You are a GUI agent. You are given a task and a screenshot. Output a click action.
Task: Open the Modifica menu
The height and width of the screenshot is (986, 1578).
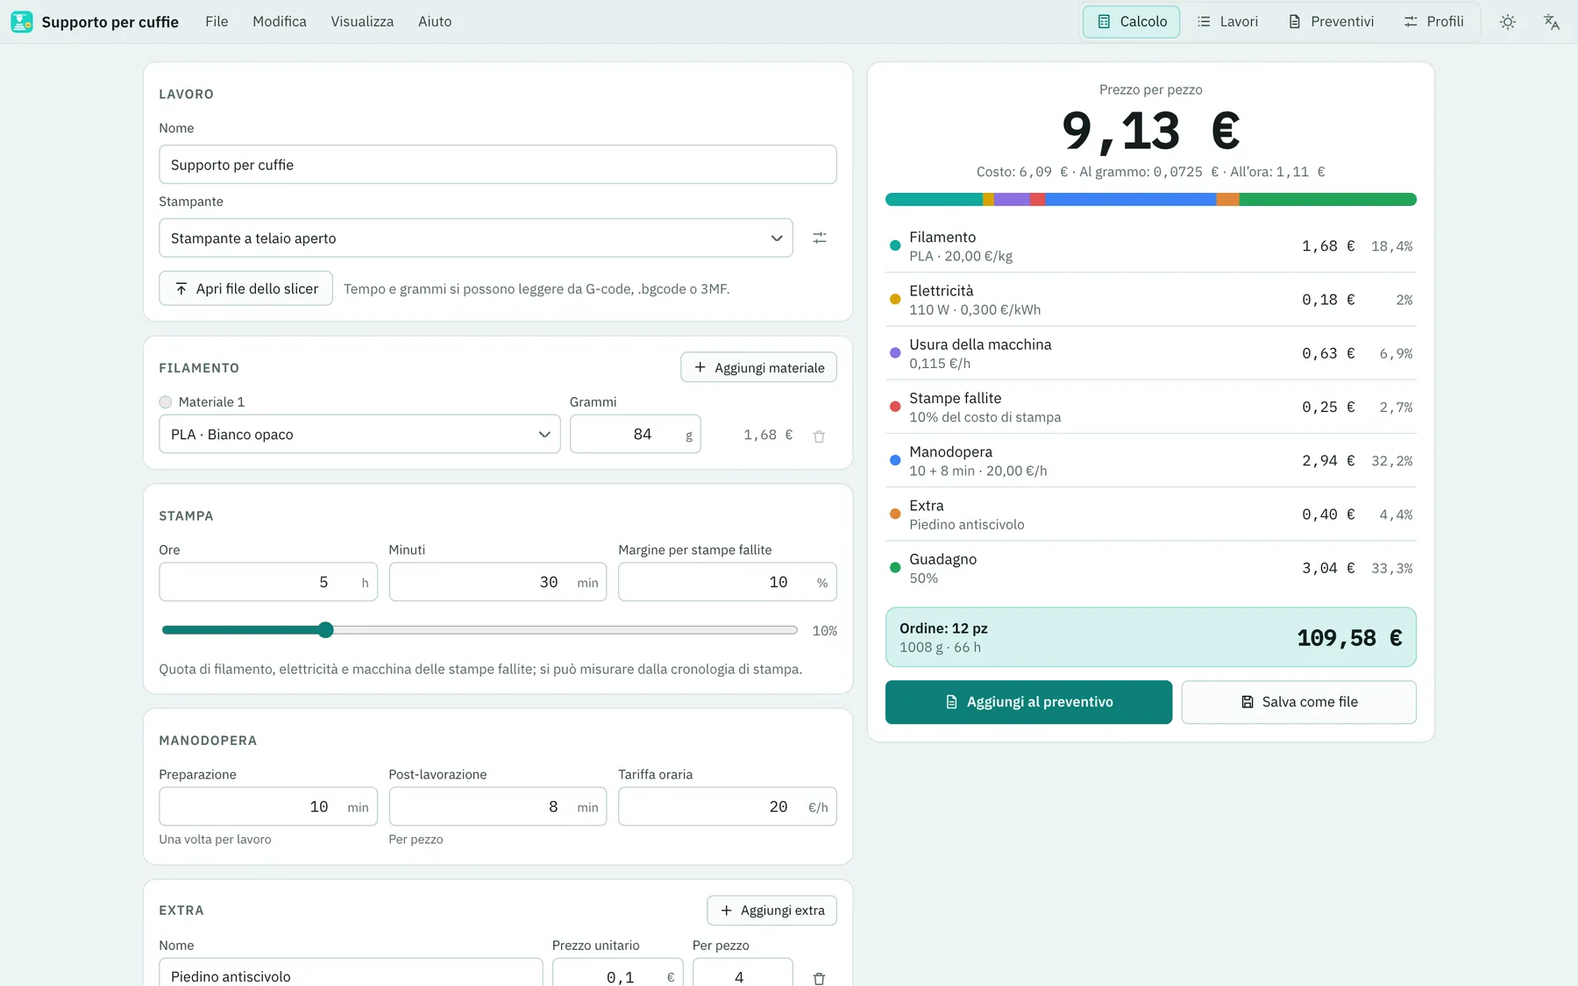point(280,22)
